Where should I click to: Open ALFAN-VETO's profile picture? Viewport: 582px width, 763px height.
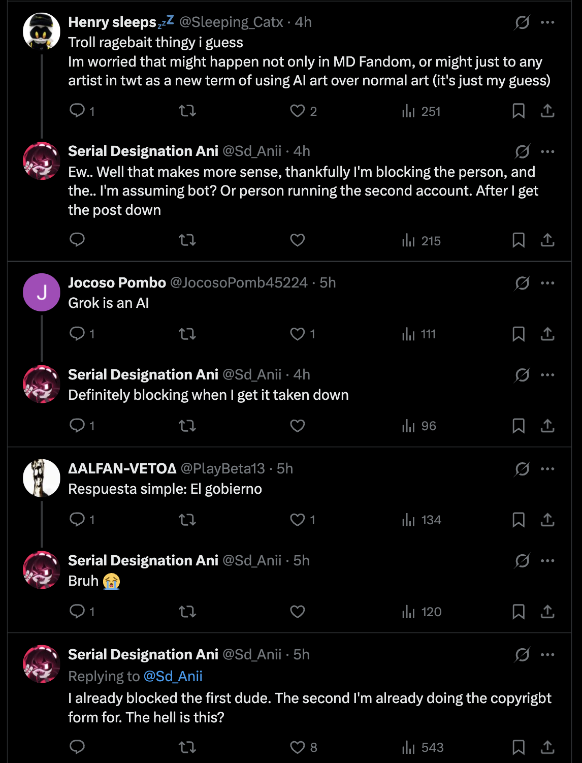[x=42, y=478]
